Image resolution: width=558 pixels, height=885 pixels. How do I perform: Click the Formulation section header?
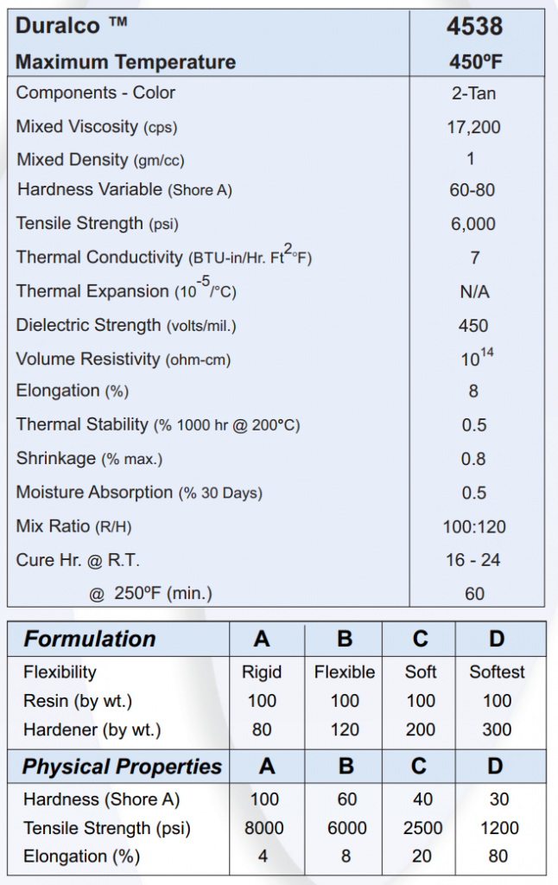tap(90, 640)
